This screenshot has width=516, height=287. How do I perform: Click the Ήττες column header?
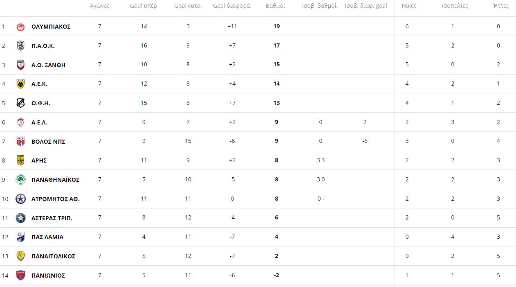(501, 6)
